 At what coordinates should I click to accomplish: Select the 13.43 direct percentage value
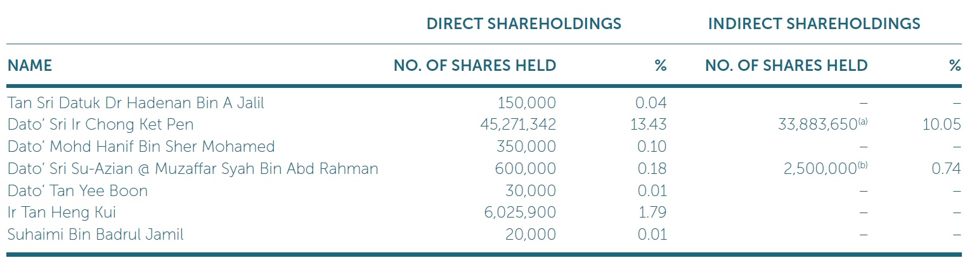651,125
